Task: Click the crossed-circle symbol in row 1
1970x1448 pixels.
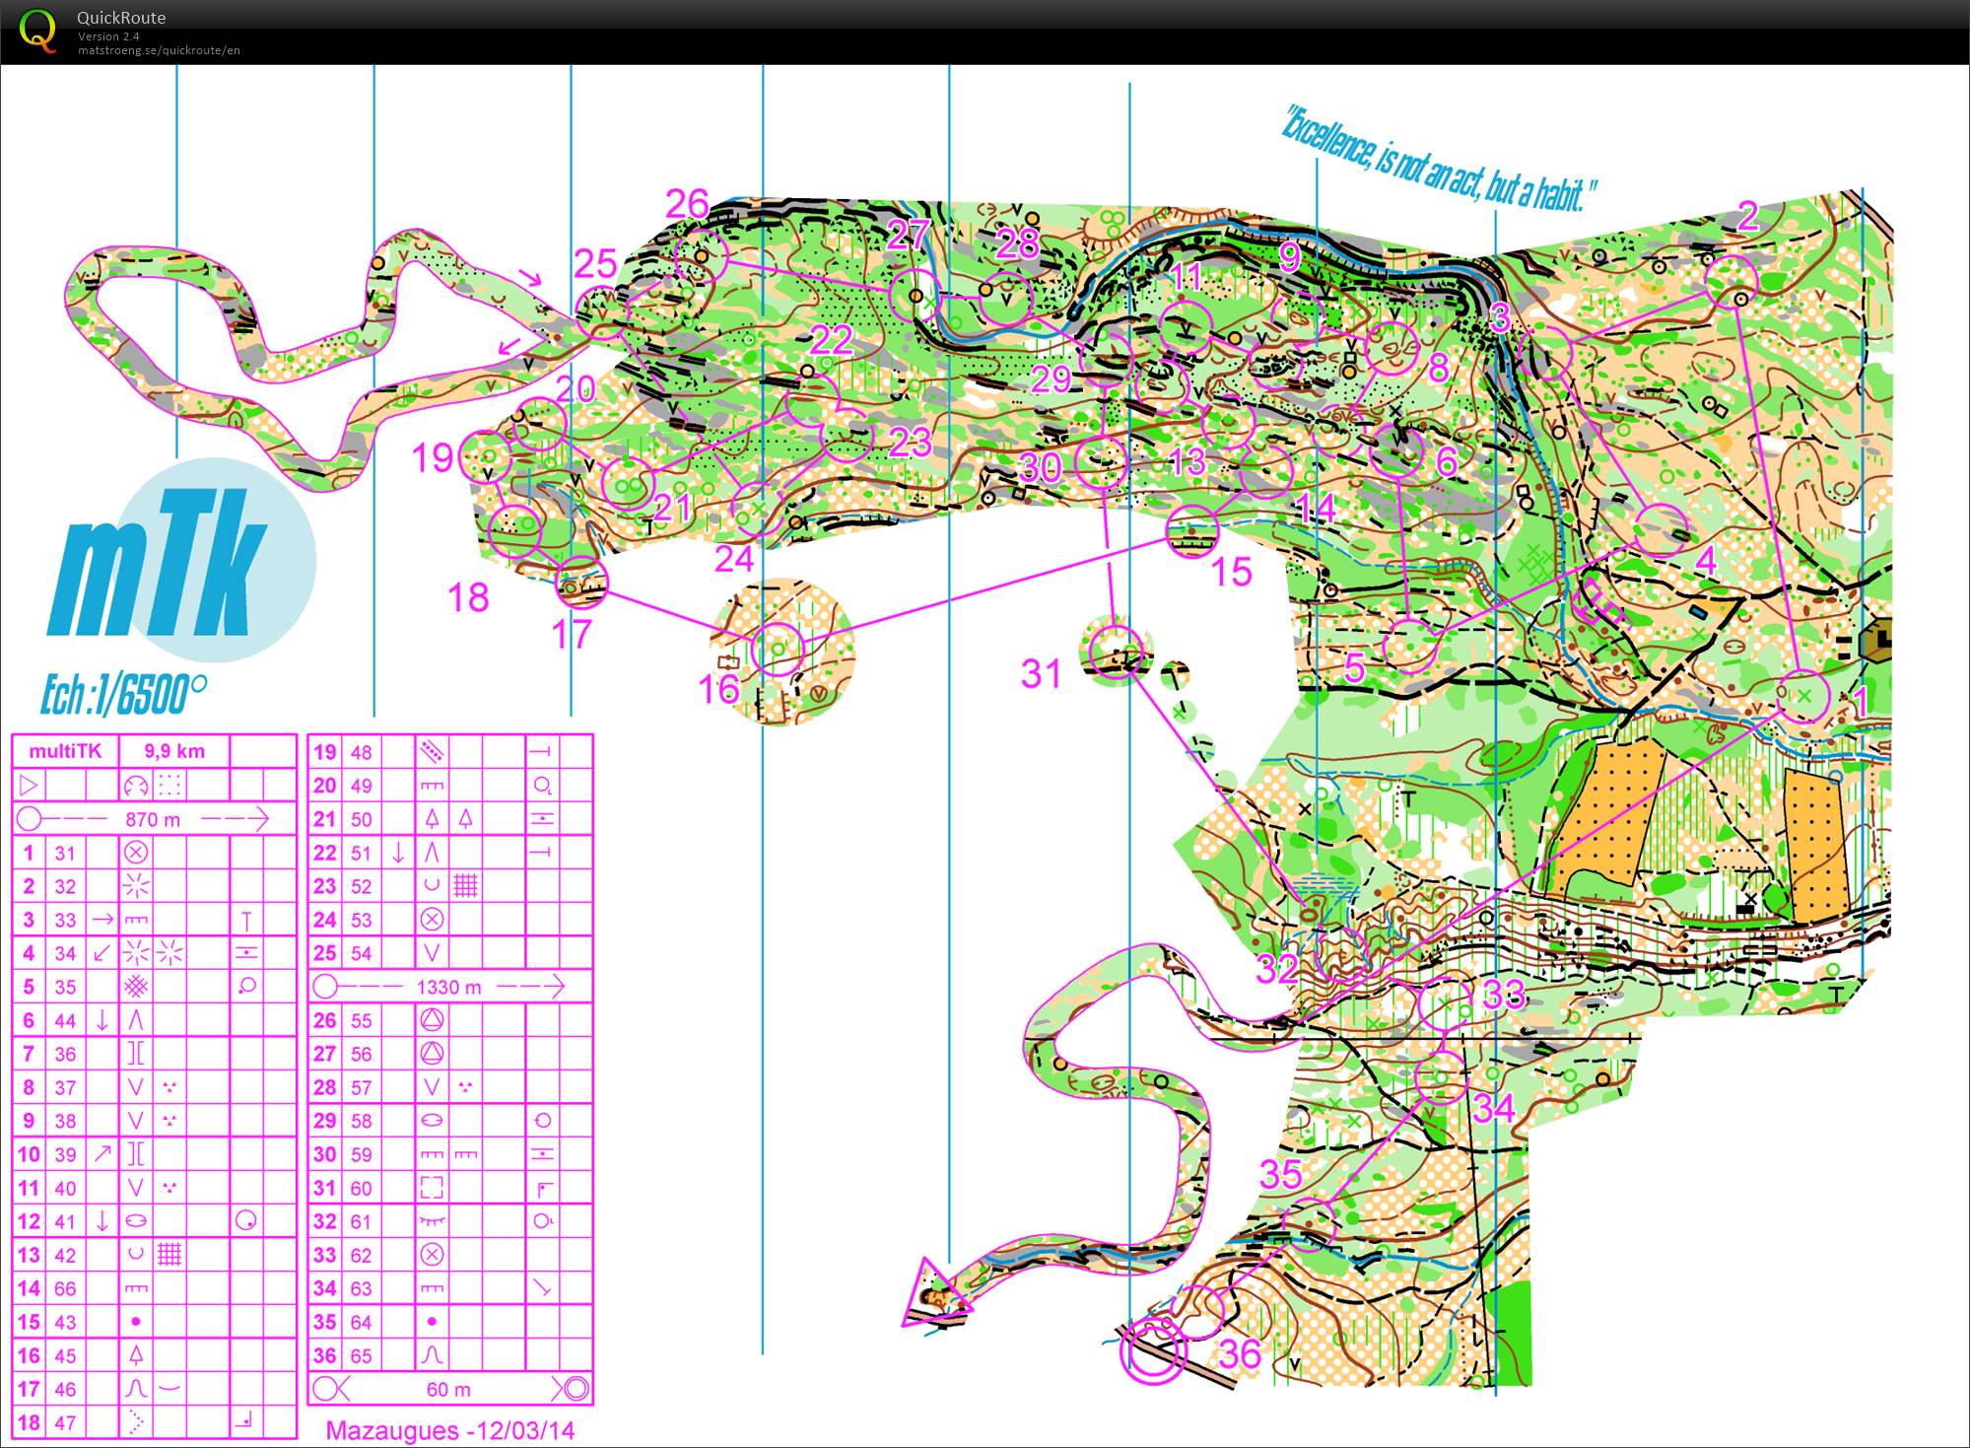Action: (136, 853)
